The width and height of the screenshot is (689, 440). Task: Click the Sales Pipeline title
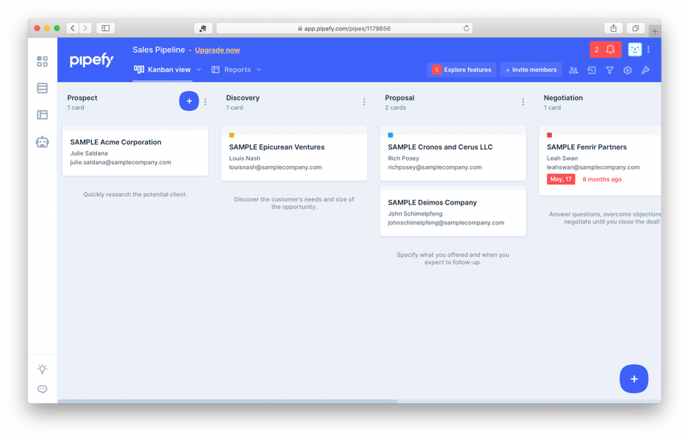click(159, 50)
